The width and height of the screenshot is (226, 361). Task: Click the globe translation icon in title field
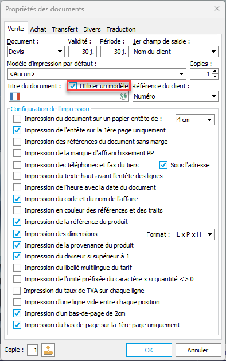123,96
